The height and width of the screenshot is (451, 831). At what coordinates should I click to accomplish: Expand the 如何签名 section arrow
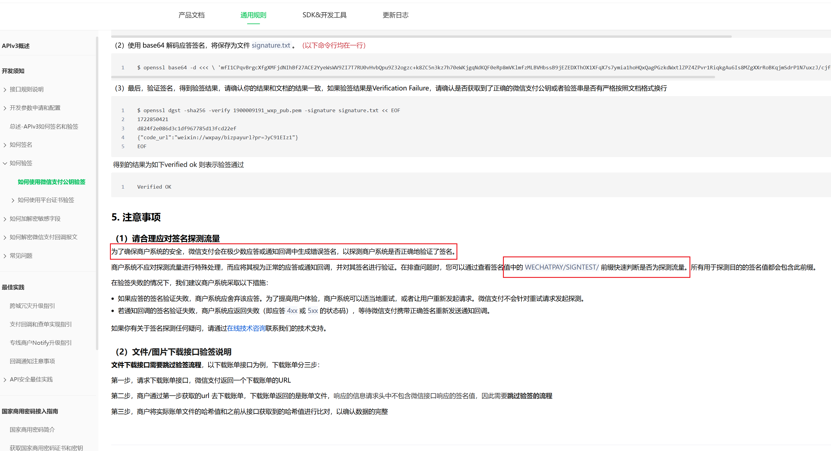(5, 145)
